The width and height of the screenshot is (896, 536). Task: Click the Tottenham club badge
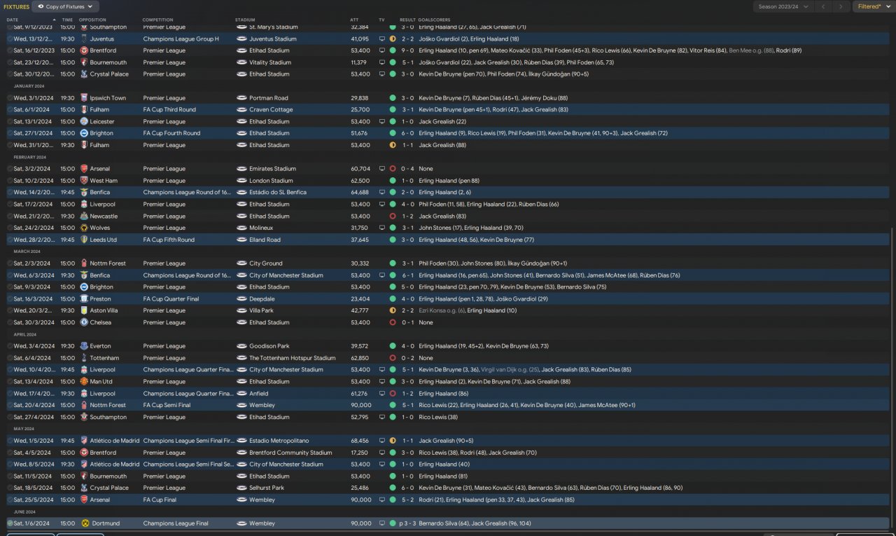tap(84, 358)
